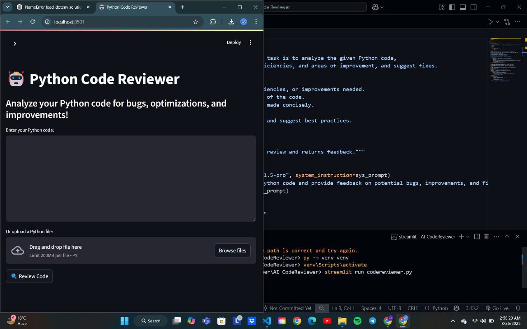
Task: Show hidden system tray icons
Action: [x=453, y=321]
